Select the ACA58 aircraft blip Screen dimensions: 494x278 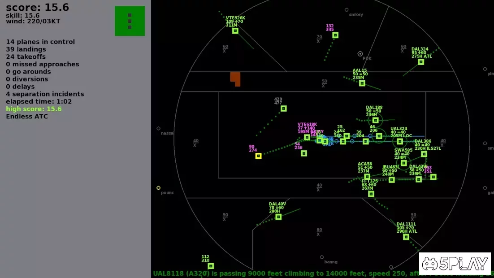[367, 177]
